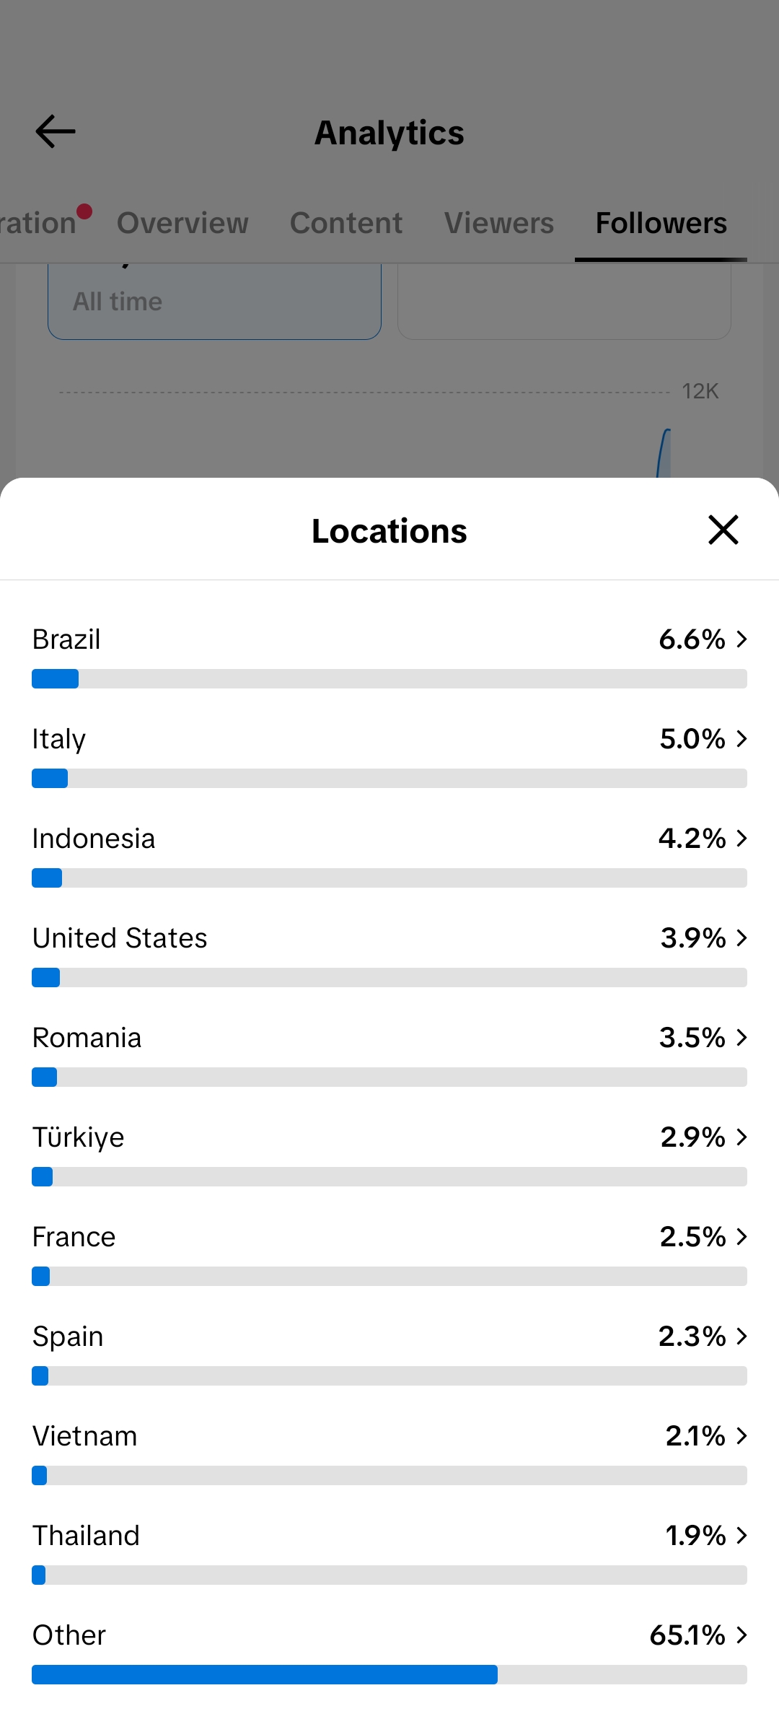779x1732 pixels.
Task: Open Vietnam chevron arrow
Action: tap(741, 1435)
